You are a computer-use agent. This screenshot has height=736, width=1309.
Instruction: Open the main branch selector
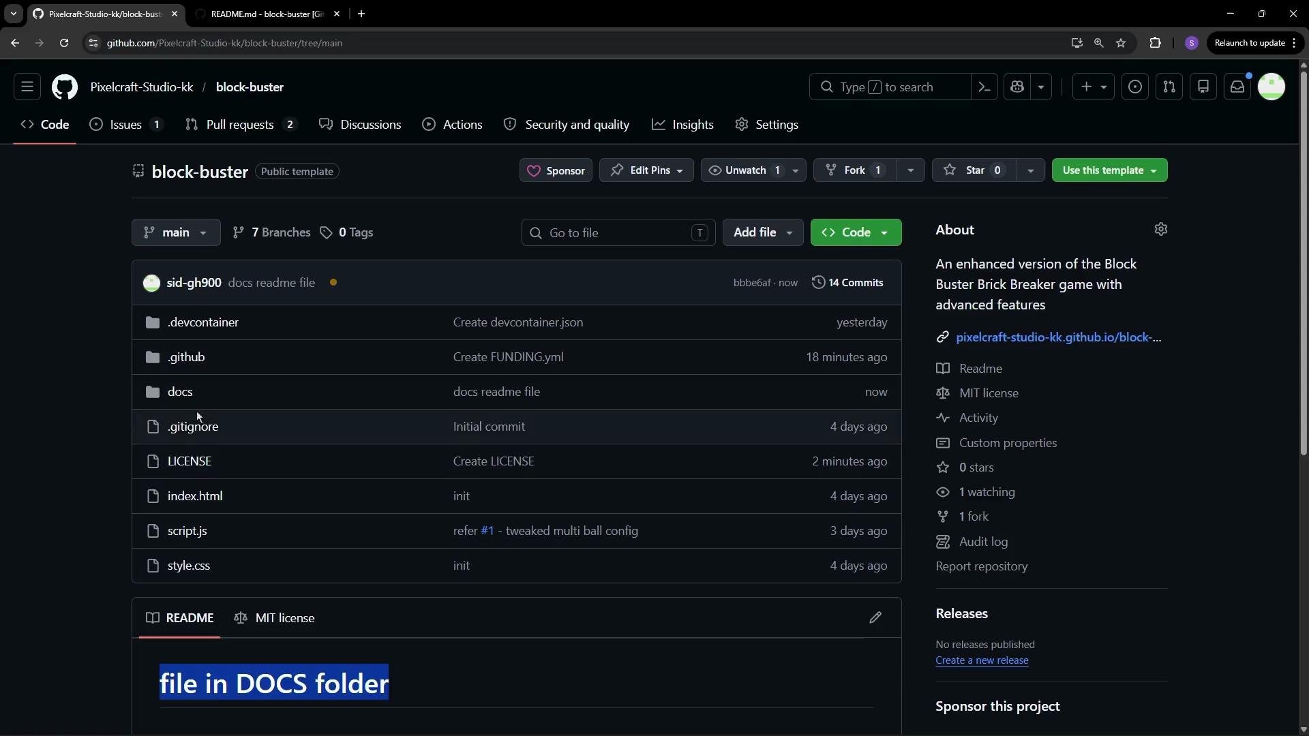(x=176, y=232)
